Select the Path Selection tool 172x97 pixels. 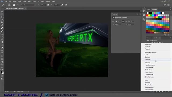point(2,56)
